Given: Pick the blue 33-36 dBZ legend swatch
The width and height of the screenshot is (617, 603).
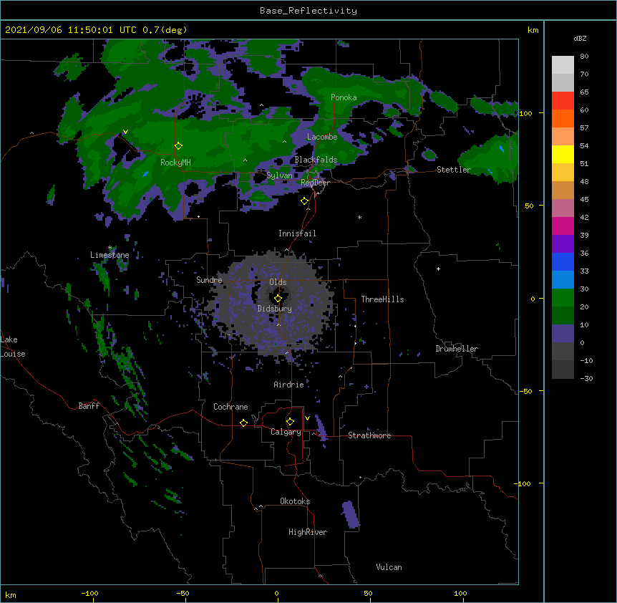Looking at the screenshot, I should click(x=563, y=261).
